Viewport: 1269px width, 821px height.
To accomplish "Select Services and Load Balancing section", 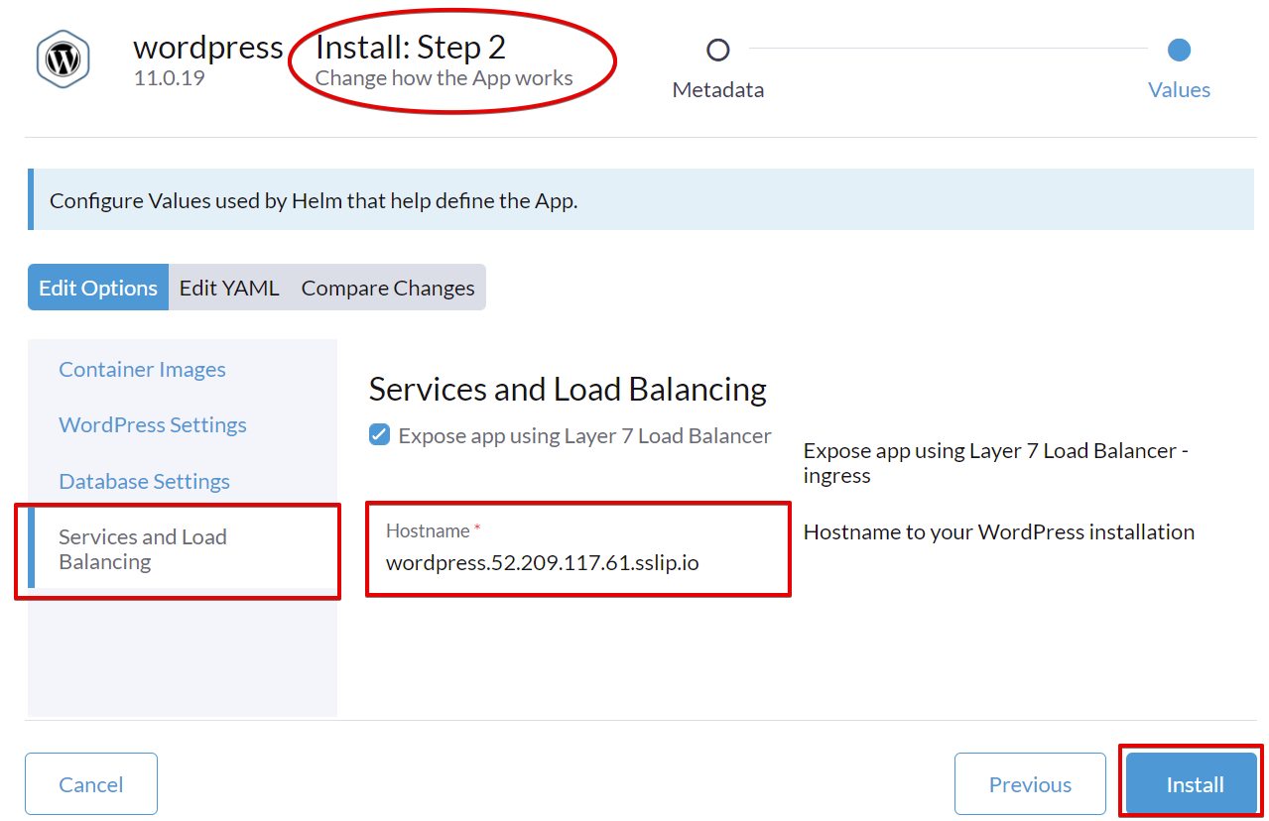I will click(x=183, y=549).
